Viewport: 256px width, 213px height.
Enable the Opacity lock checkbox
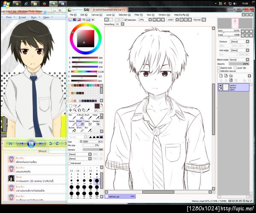218,68
